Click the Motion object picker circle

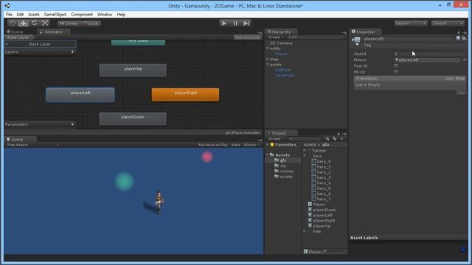(465, 60)
